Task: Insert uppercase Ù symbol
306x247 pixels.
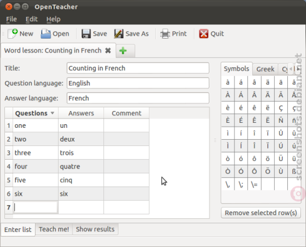Action: click(x=281, y=172)
